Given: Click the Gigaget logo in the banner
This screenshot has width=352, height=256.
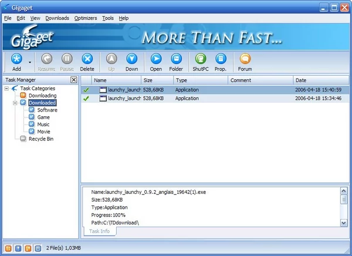Looking at the screenshot, I should point(32,37).
